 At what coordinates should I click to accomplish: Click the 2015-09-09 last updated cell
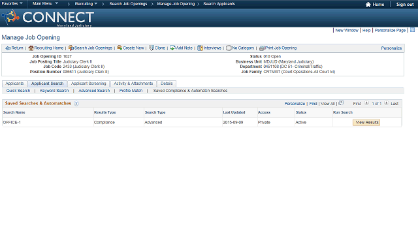point(233,123)
